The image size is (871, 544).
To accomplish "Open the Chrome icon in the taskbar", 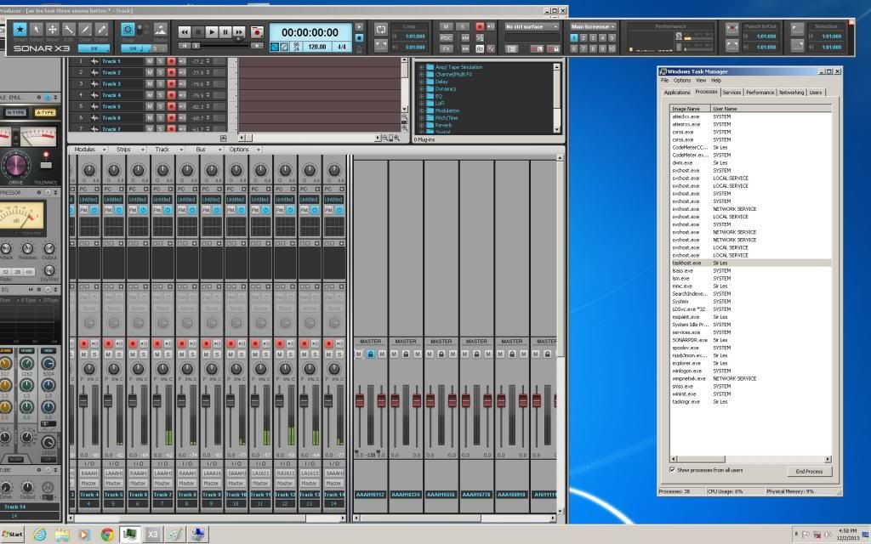I will pos(107,535).
